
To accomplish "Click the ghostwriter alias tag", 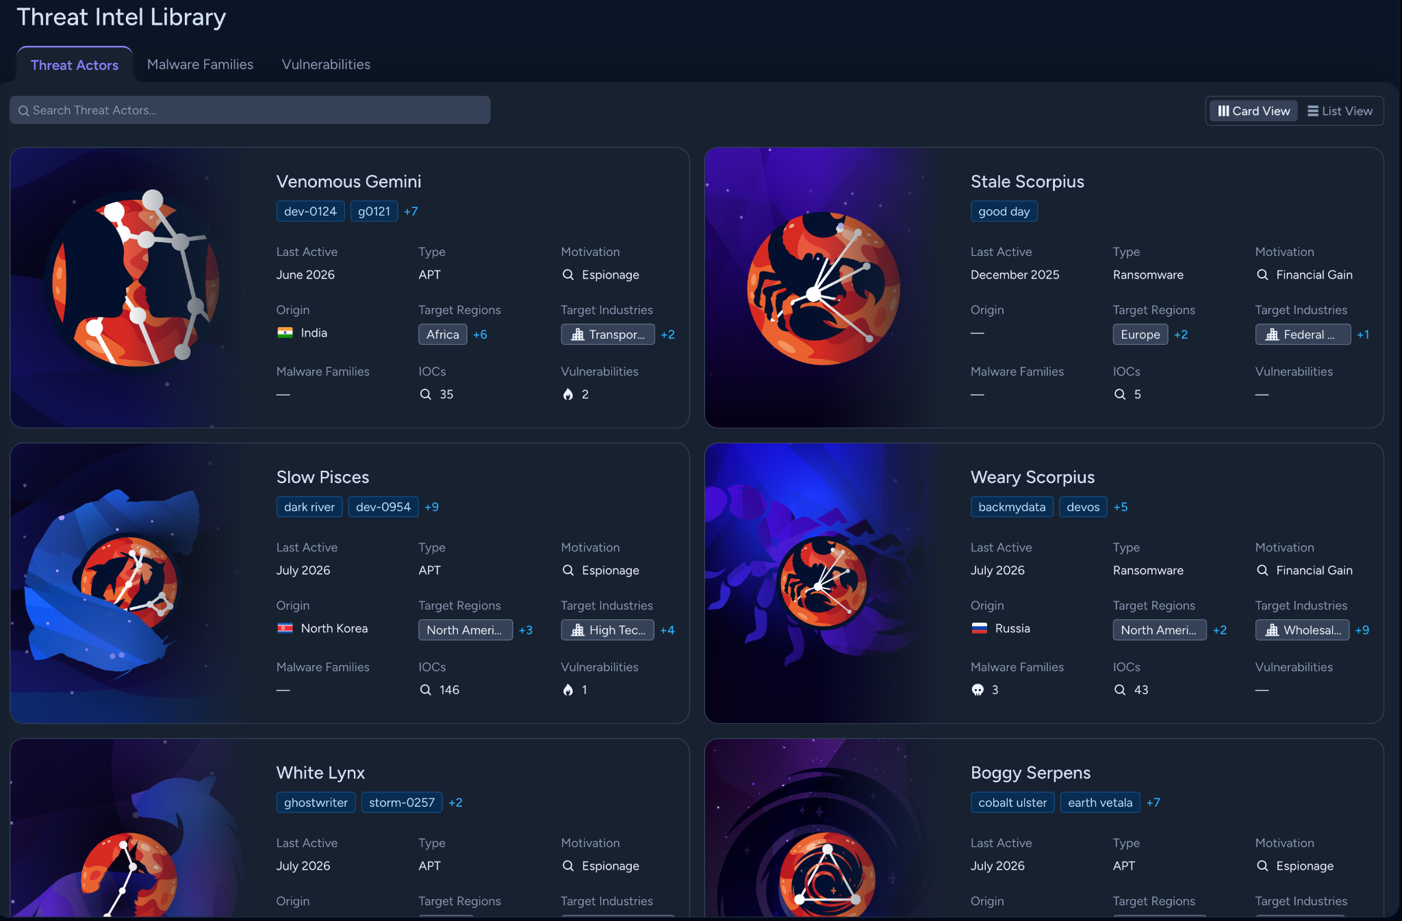I will click(x=316, y=803).
